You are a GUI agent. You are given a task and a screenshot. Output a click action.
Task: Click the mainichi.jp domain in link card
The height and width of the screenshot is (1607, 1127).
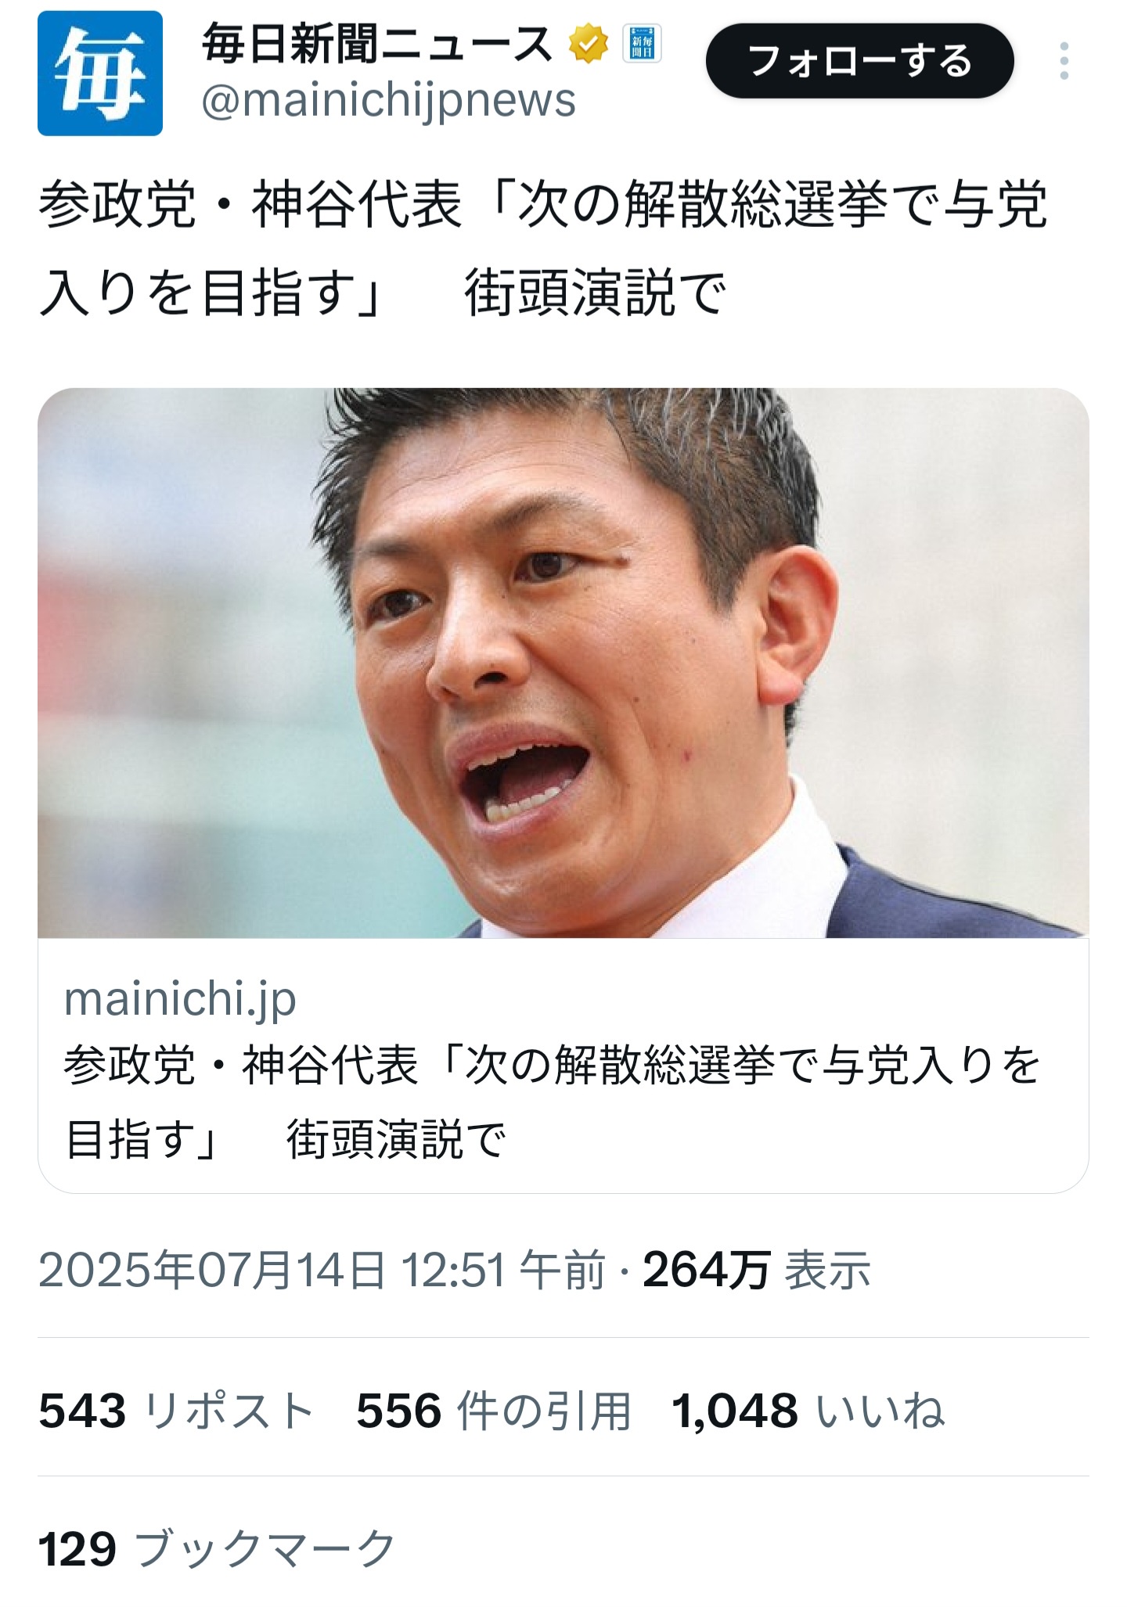pos(180,999)
